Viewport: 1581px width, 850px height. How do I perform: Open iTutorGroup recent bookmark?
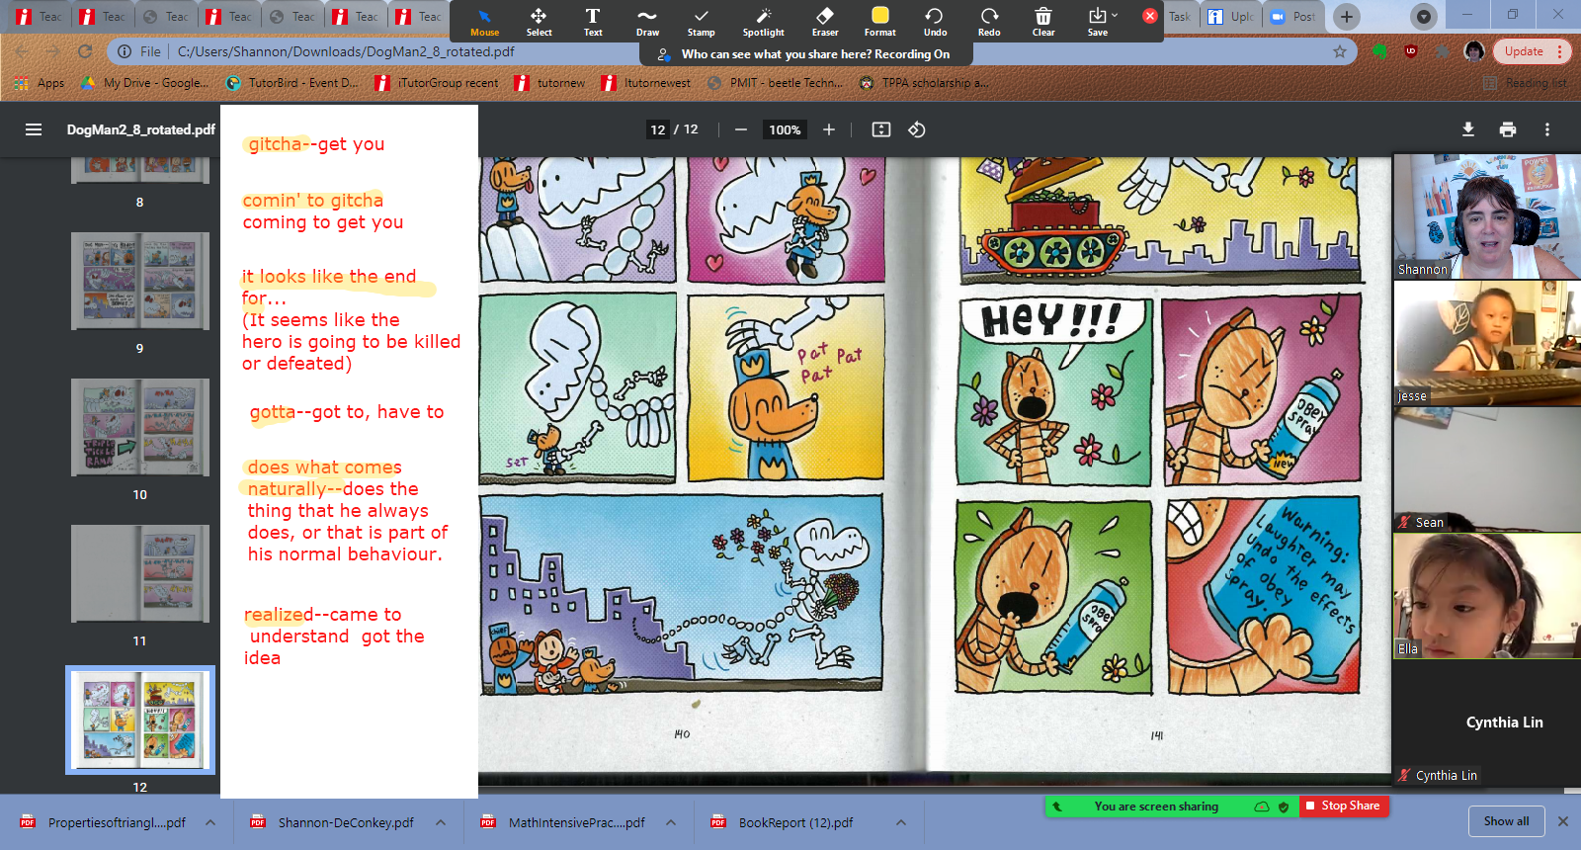pos(437,83)
